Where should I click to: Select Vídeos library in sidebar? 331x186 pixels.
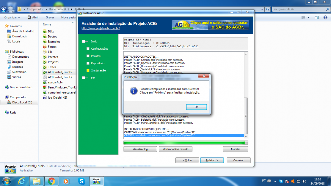(16, 77)
